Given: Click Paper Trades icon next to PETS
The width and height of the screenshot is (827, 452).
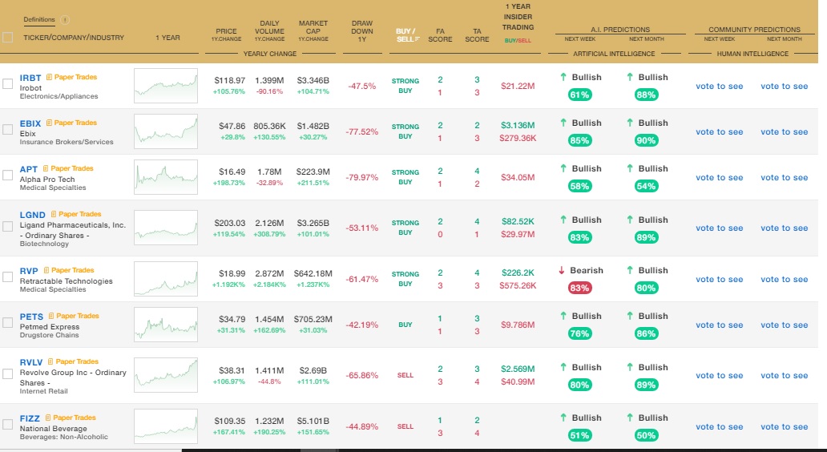Looking at the screenshot, I should 52,316.
